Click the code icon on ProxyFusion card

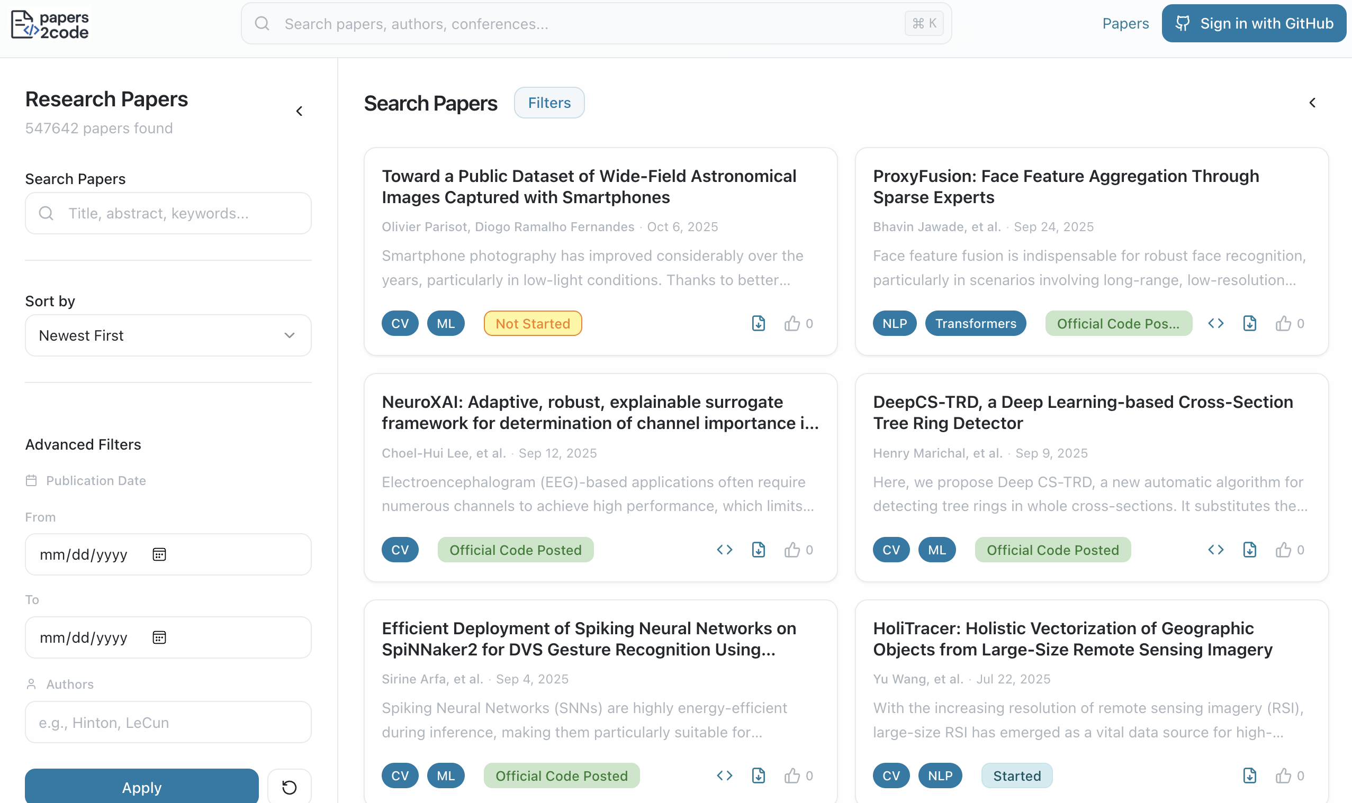(x=1215, y=324)
